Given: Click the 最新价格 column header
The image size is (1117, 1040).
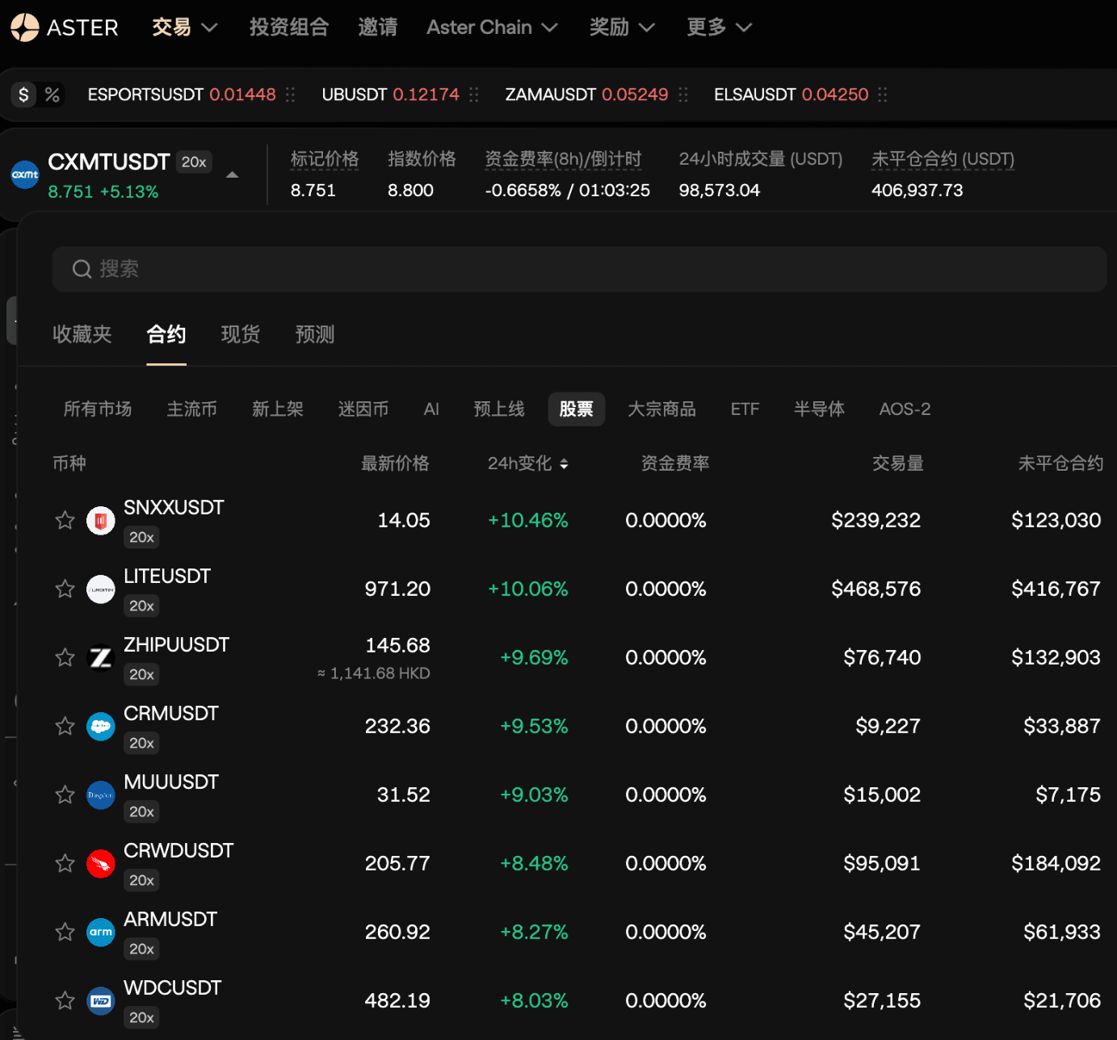Looking at the screenshot, I should [x=395, y=463].
